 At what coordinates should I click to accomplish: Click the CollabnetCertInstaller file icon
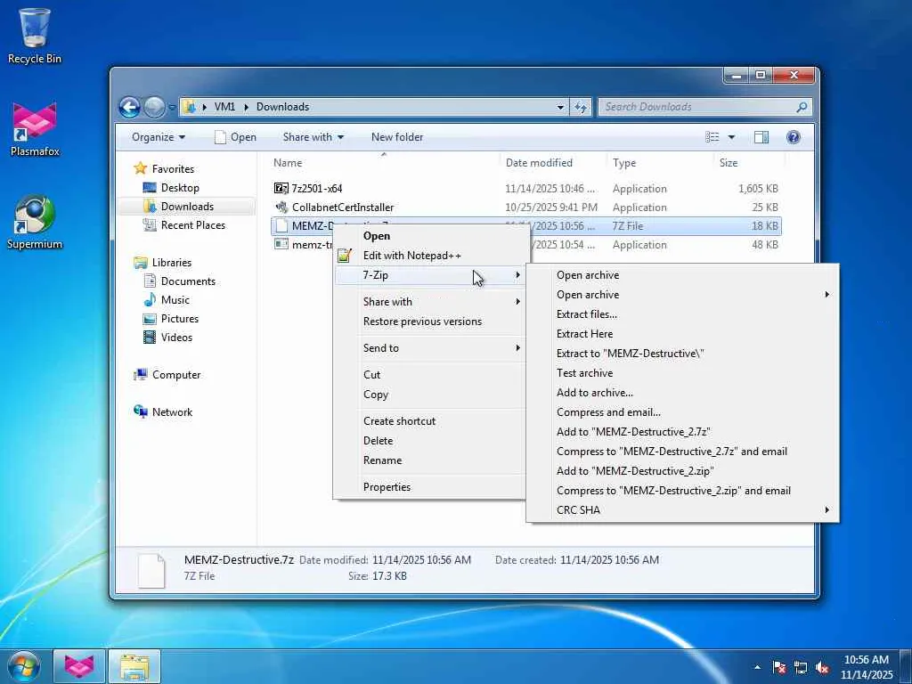pyautogui.click(x=281, y=207)
